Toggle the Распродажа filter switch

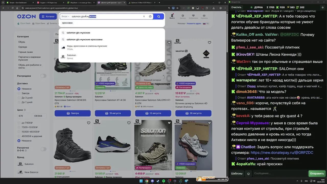[43, 76]
